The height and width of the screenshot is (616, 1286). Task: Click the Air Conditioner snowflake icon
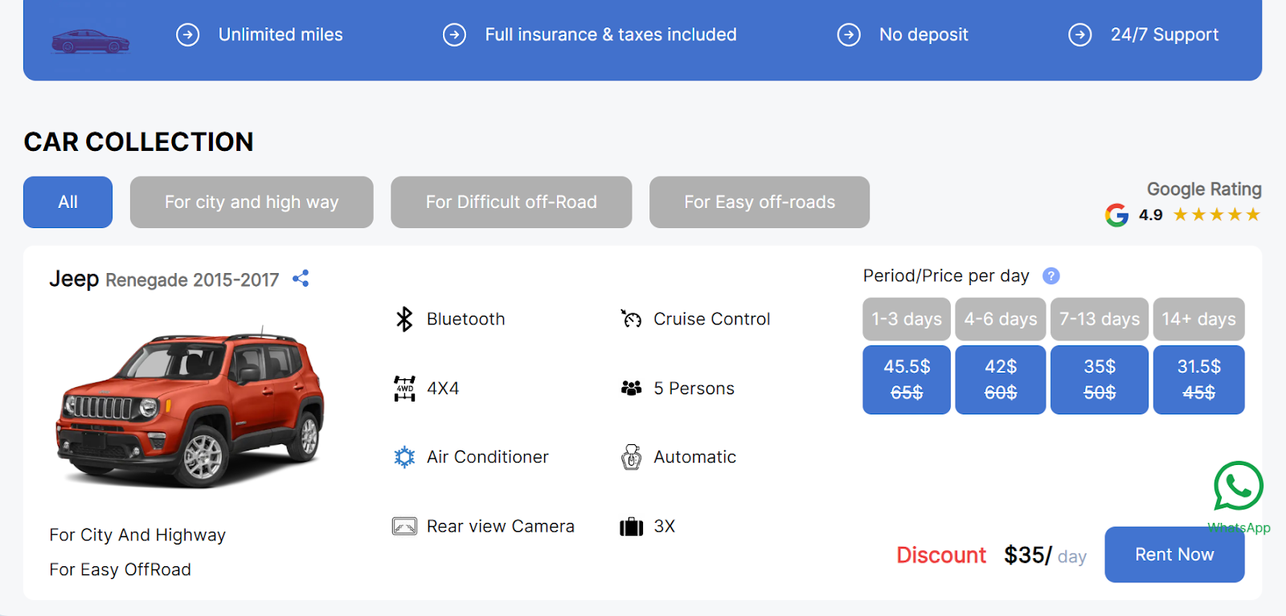(404, 457)
